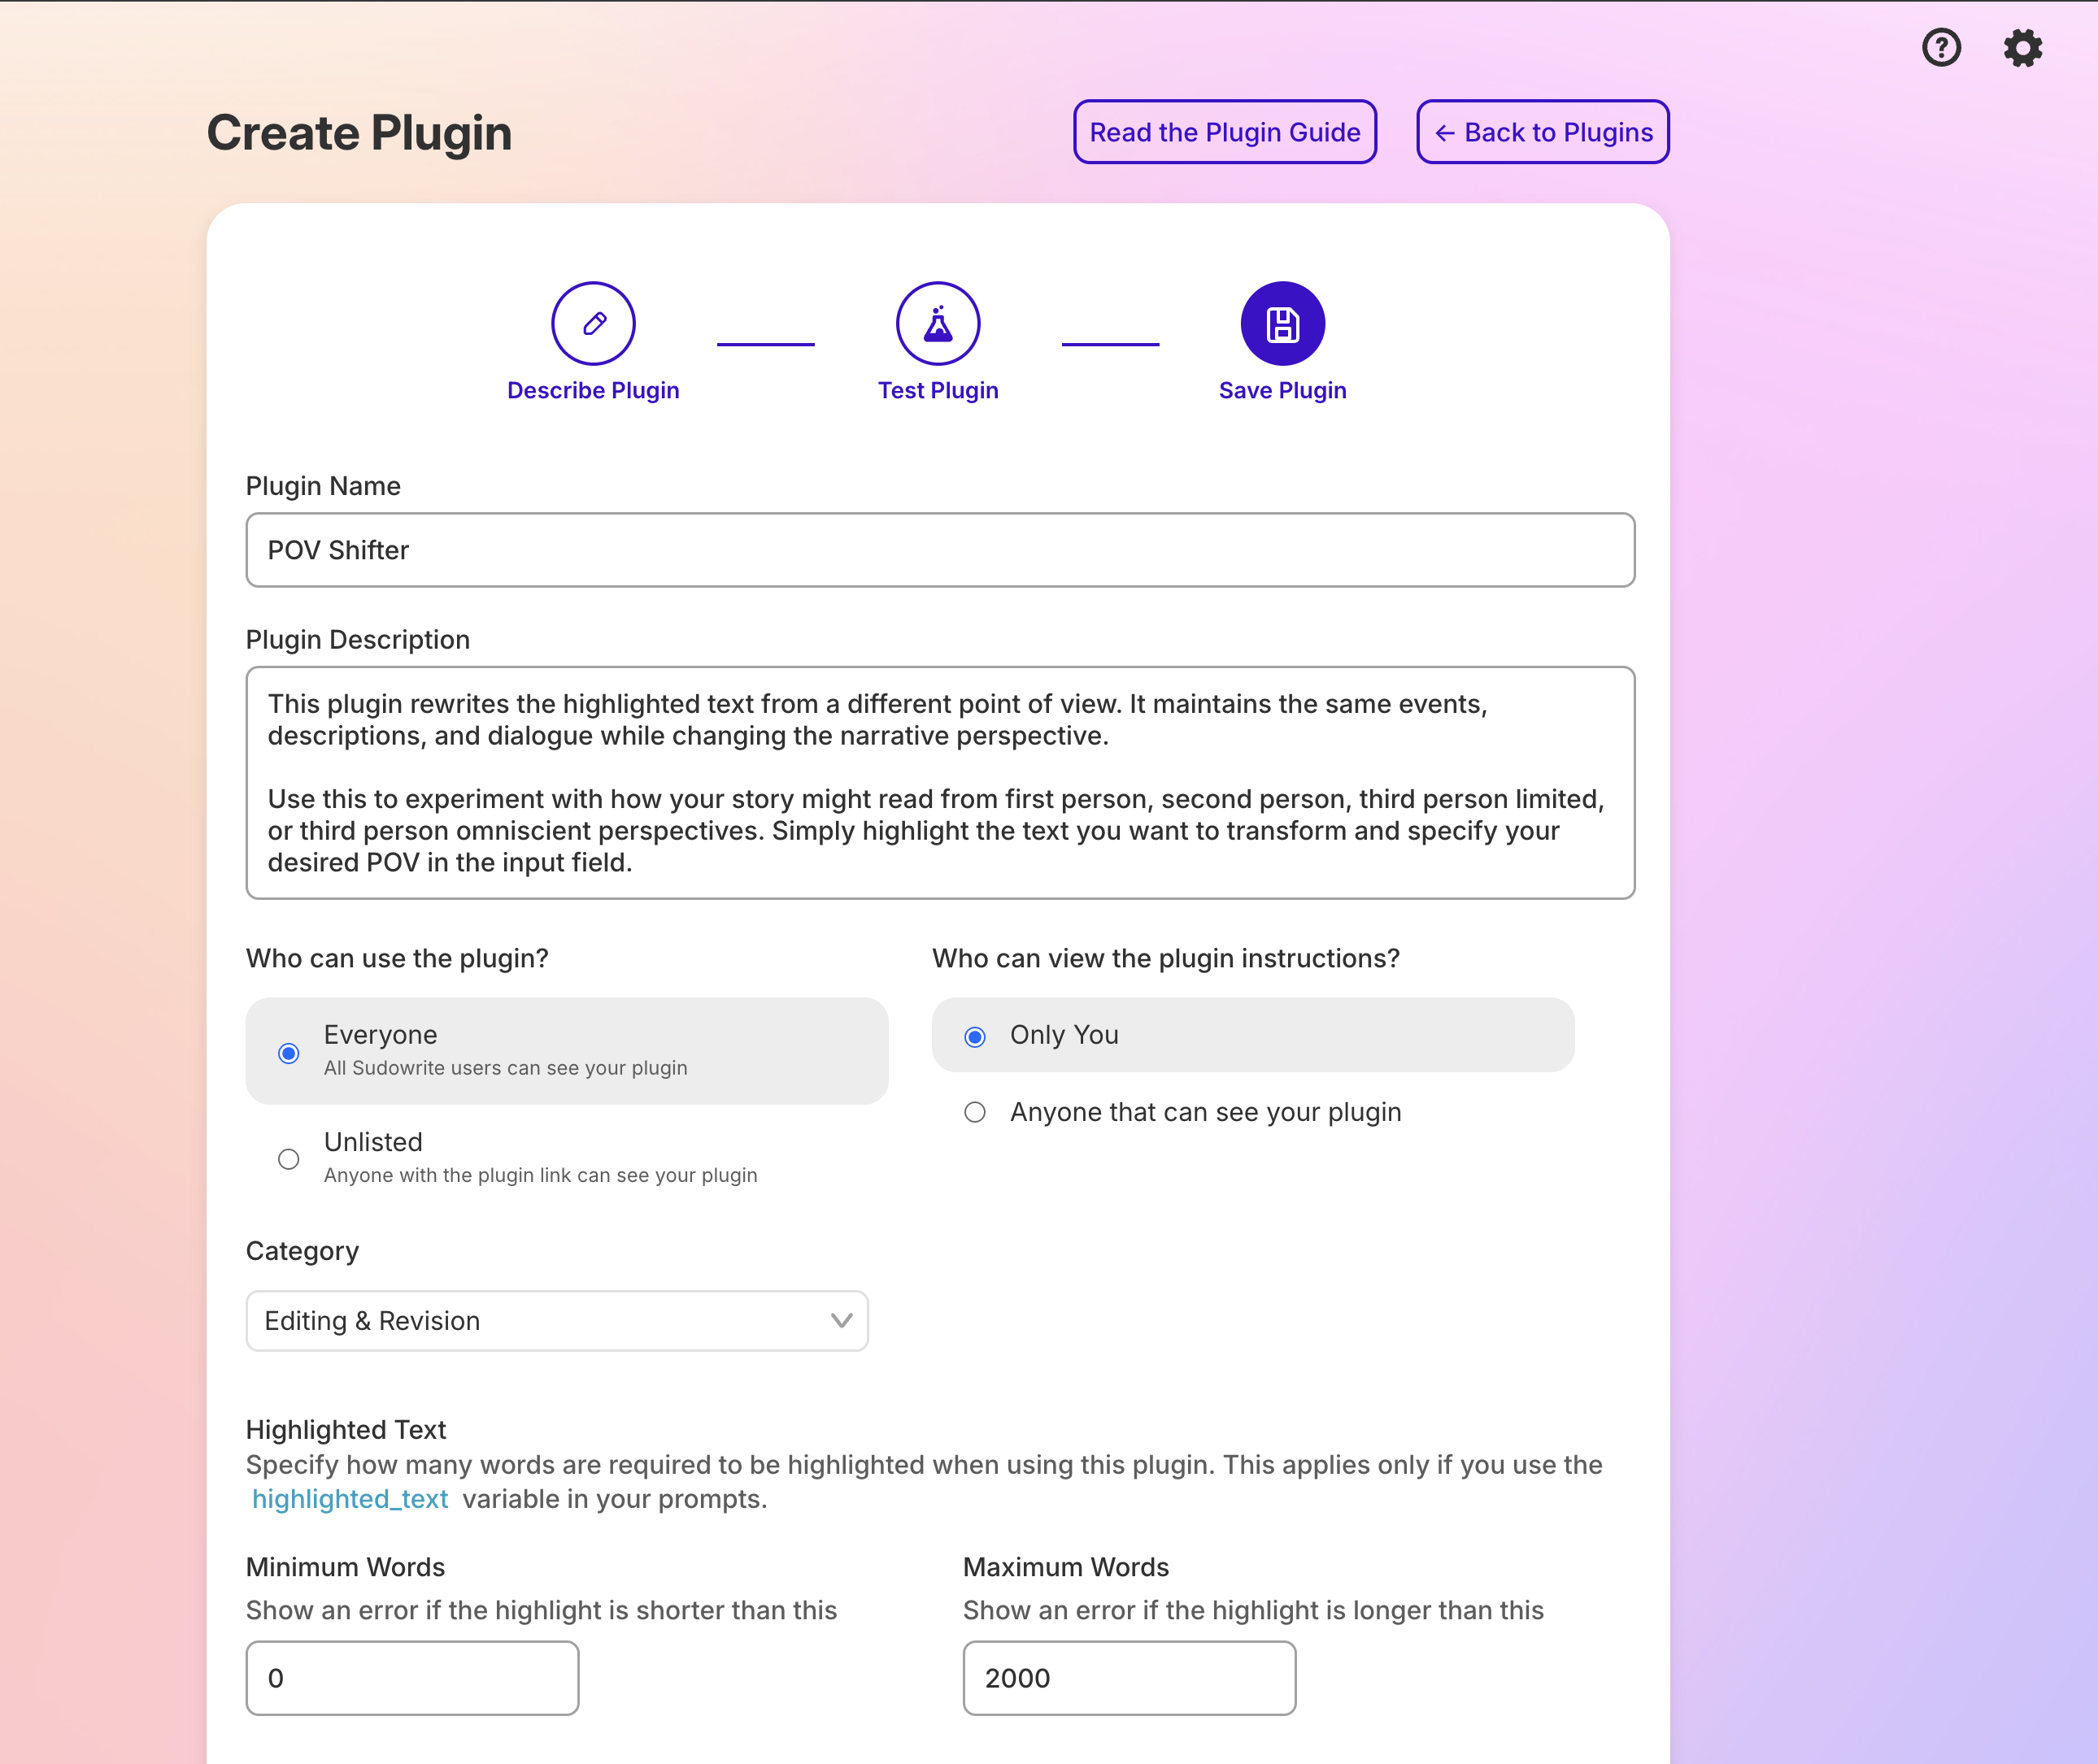The height and width of the screenshot is (1764, 2098).
Task: Click the Maximum Words field showing 2000
Action: click(x=1129, y=1677)
